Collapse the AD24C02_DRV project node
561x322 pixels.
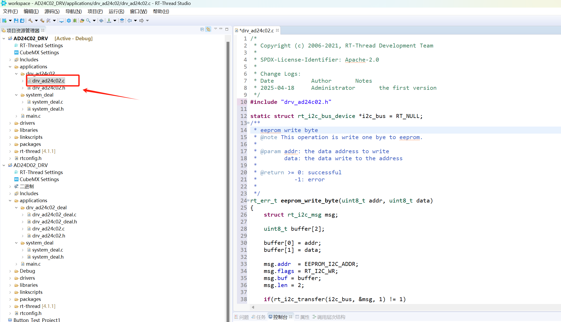click(4, 39)
